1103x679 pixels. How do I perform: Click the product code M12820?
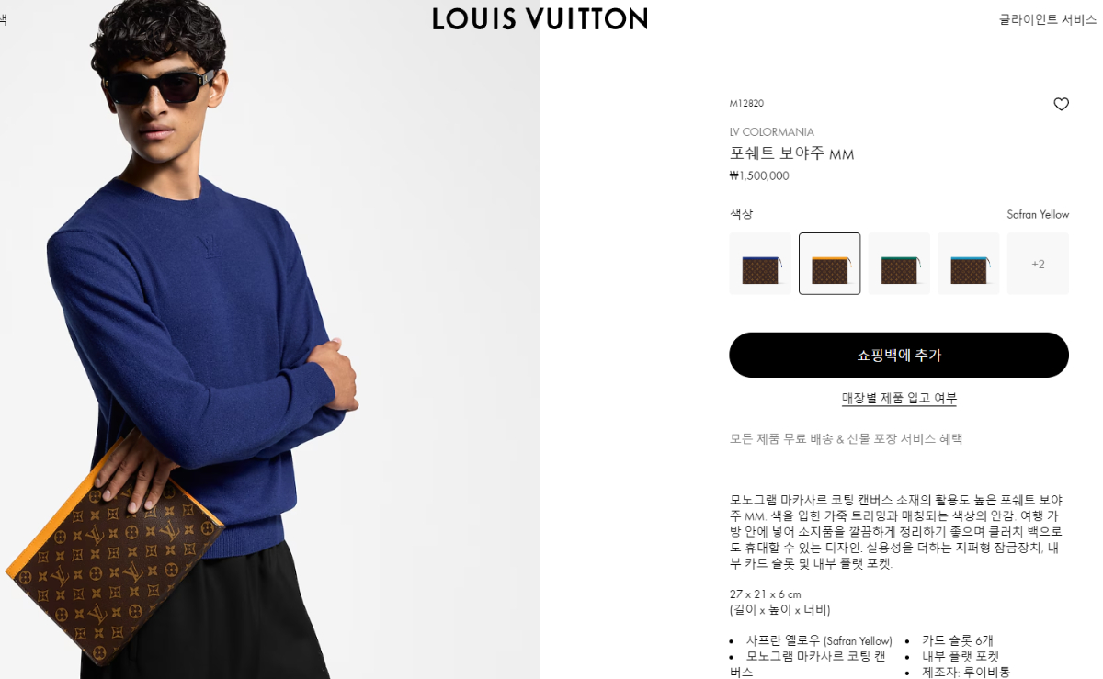click(x=746, y=104)
